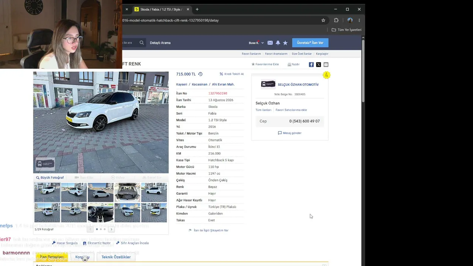Close the tab left of the Skoda tab
This screenshot has height=266, width=473.
click(x=127, y=9)
